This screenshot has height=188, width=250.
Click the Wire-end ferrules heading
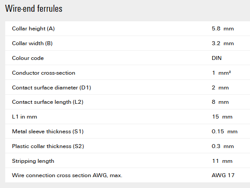coord(33,9)
